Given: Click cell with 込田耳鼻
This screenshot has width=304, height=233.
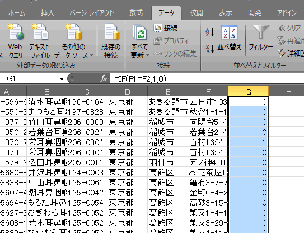Looking at the screenshot, I should [46, 162].
